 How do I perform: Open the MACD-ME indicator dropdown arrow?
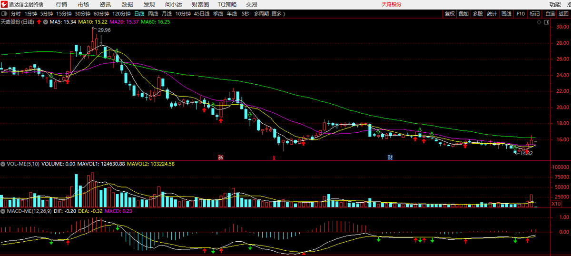pos(3,211)
